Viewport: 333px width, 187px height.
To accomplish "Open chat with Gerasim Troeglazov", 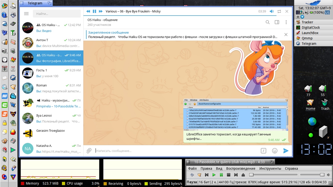I will pyautogui.click(x=52, y=133).
